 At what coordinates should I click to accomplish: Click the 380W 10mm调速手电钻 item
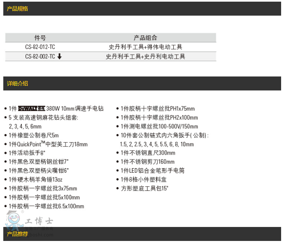[x=75, y=109]
